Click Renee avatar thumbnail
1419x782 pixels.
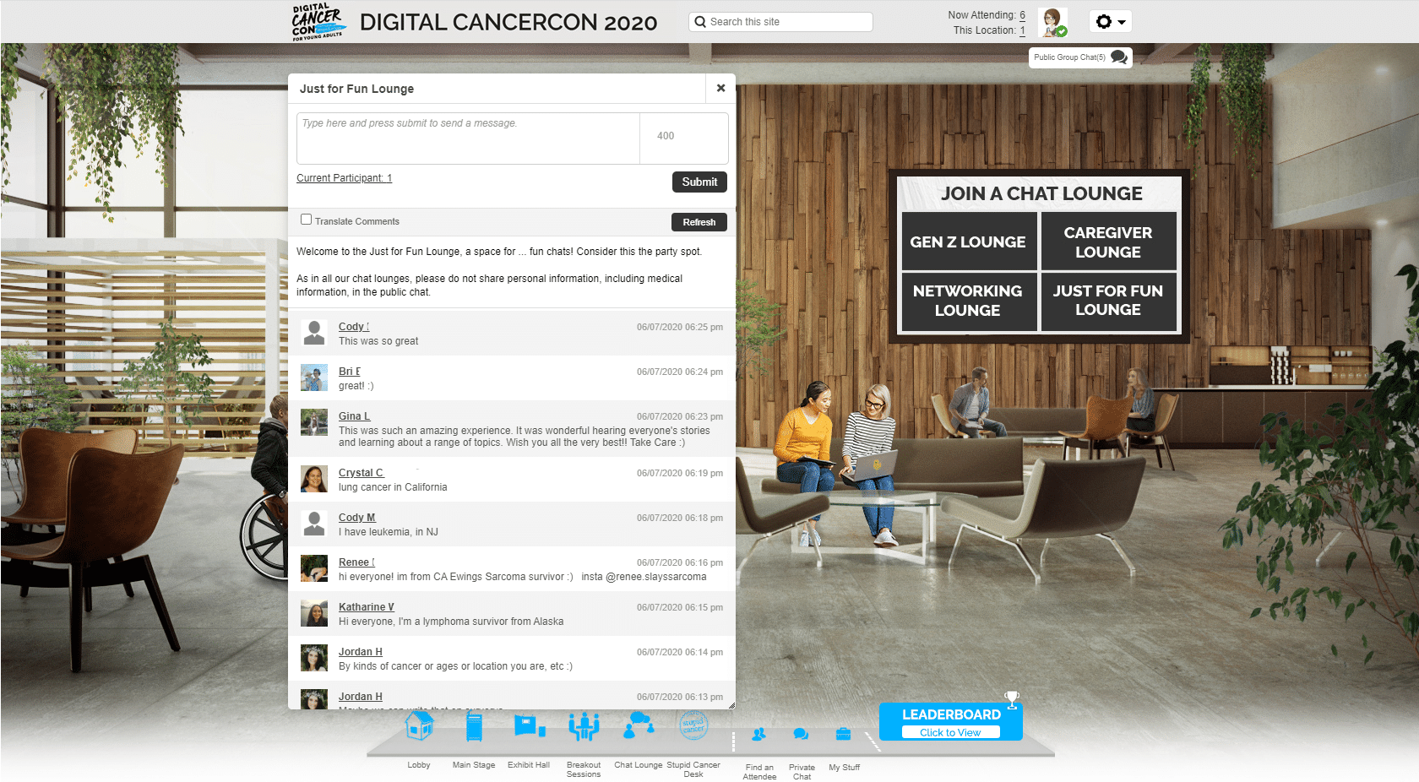pyautogui.click(x=314, y=568)
